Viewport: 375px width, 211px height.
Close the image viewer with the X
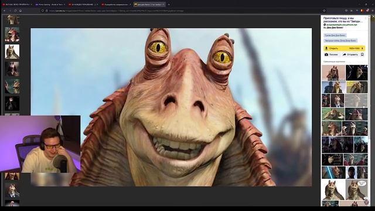tap(373, 16)
